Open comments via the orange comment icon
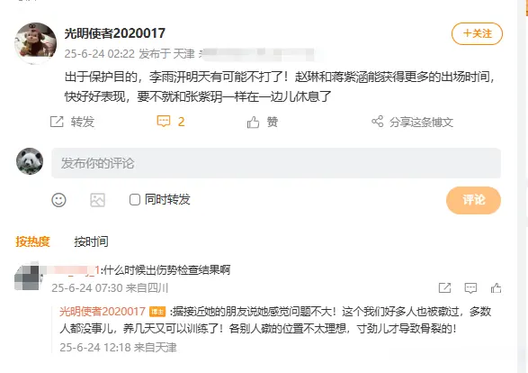The width and height of the screenshot is (528, 373). tap(164, 122)
